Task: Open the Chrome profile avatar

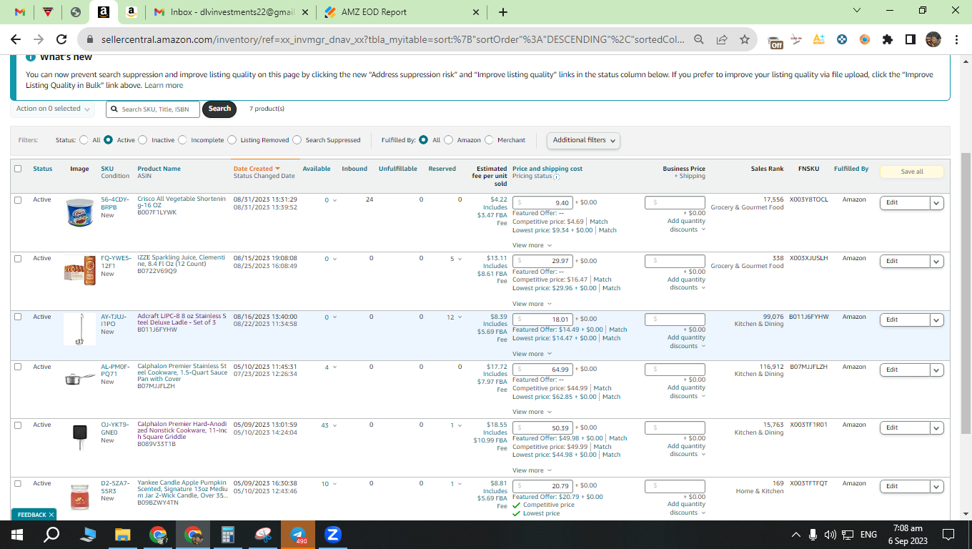Action: 933,40
